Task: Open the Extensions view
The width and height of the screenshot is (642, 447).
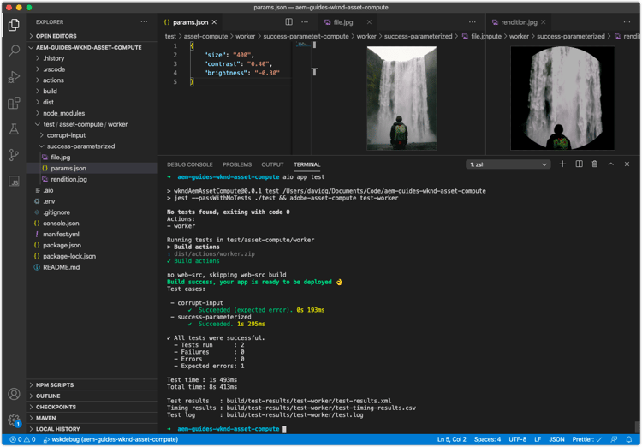Action: tap(14, 104)
